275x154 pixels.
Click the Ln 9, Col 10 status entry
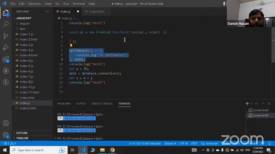145,143
